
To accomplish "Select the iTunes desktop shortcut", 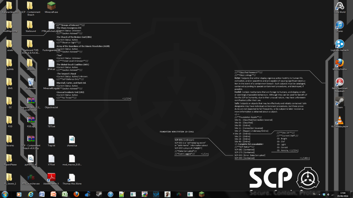I will coord(340,25).
